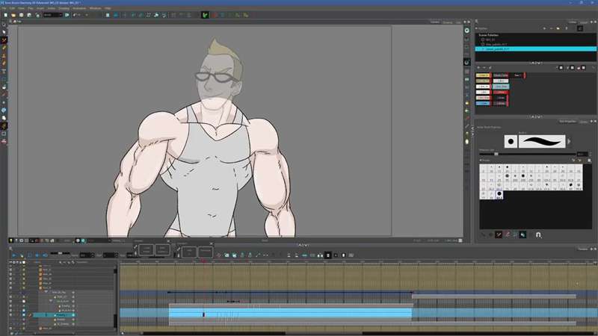Open the Drawing menu

64,8
